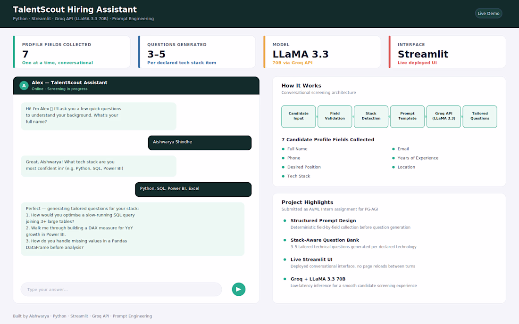
Task: Click the 'Live deployed UI' caption
Action: pos(417,63)
